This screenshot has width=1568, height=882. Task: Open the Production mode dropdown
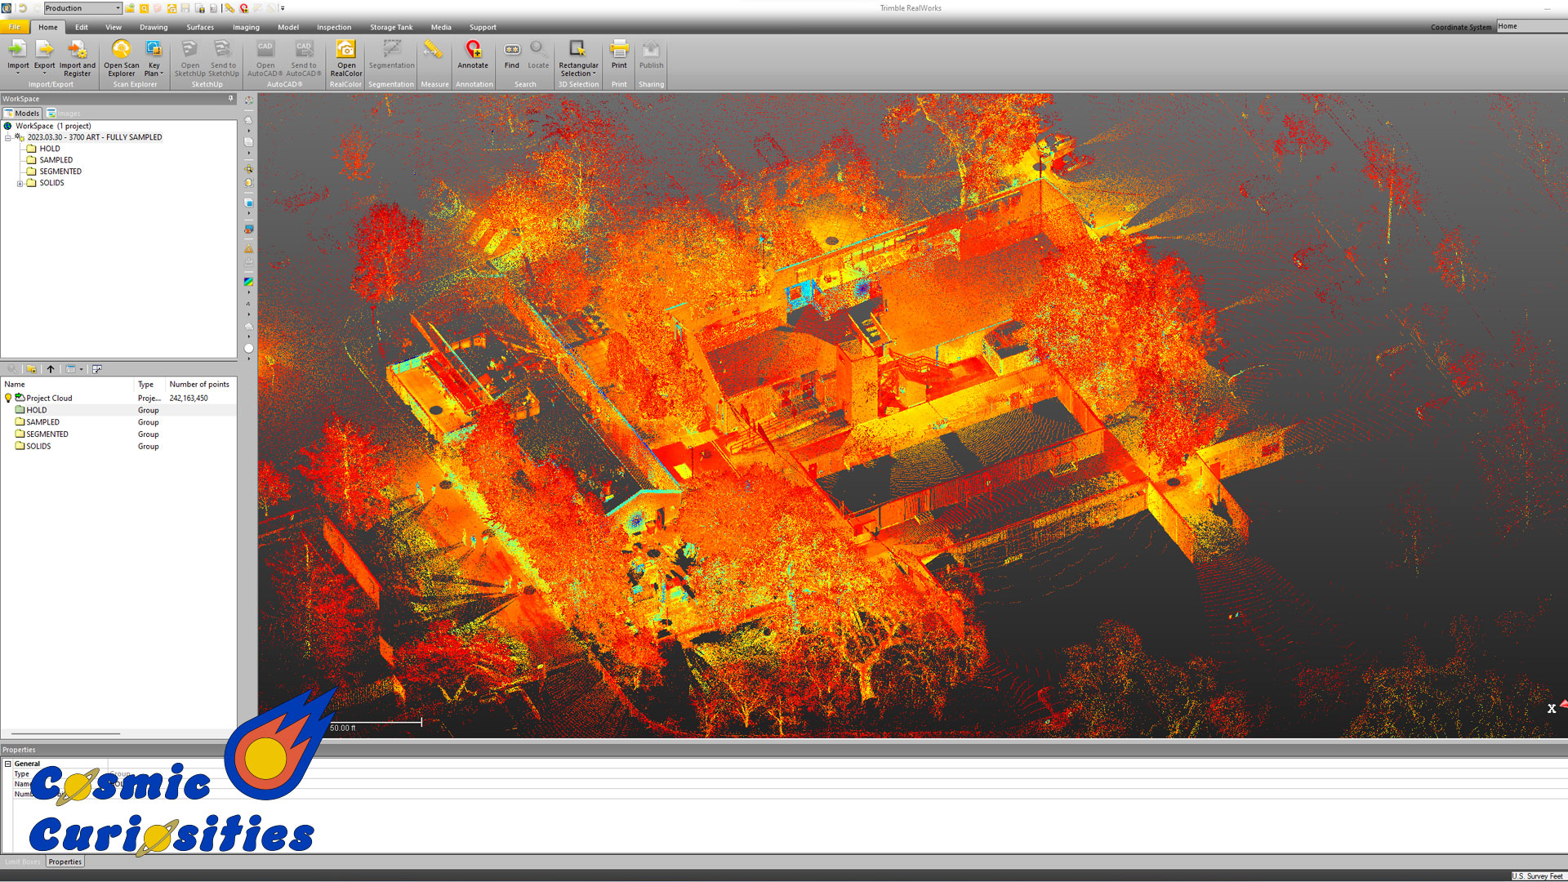point(118,8)
